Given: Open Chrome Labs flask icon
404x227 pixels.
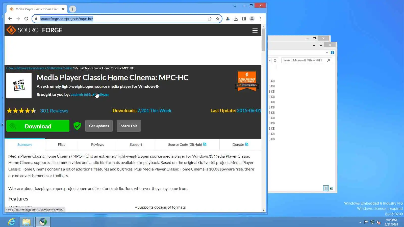Looking at the screenshot, I should 228,19.
